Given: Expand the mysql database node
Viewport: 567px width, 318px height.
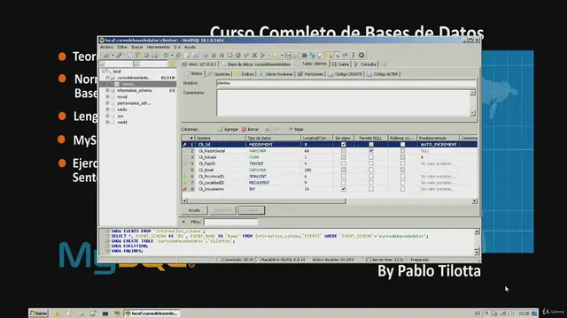Looking at the screenshot, I should point(107,96).
